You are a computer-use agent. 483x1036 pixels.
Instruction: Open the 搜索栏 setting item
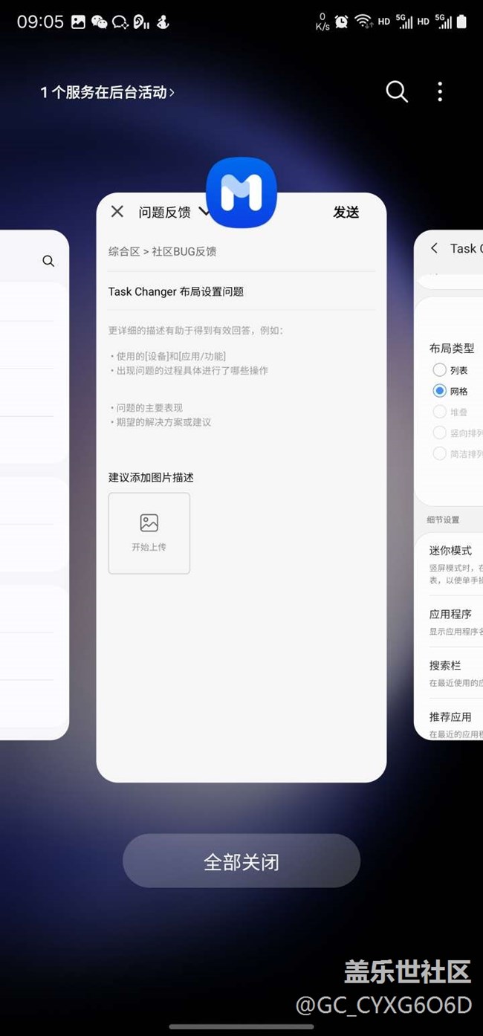click(x=446, y=666)
